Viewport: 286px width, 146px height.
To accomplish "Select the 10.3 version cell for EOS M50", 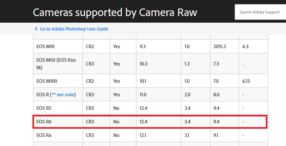I will [x=144, y=64].
